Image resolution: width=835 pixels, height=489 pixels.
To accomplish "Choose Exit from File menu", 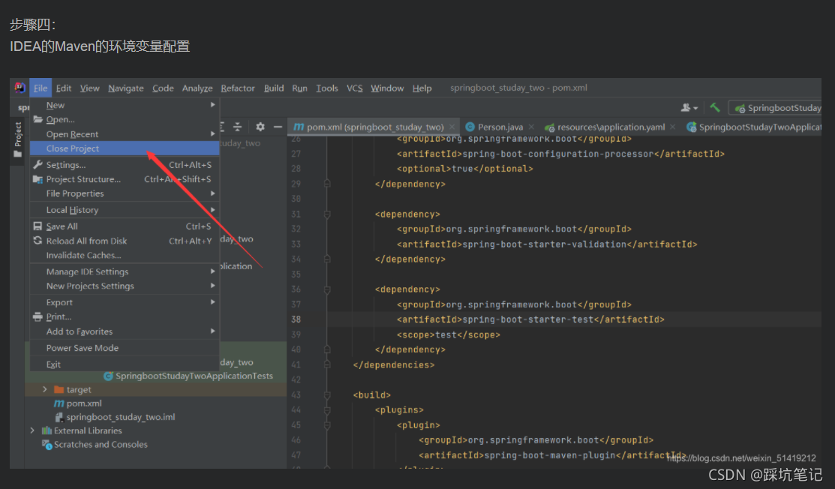I will click(x=125, y=364).
